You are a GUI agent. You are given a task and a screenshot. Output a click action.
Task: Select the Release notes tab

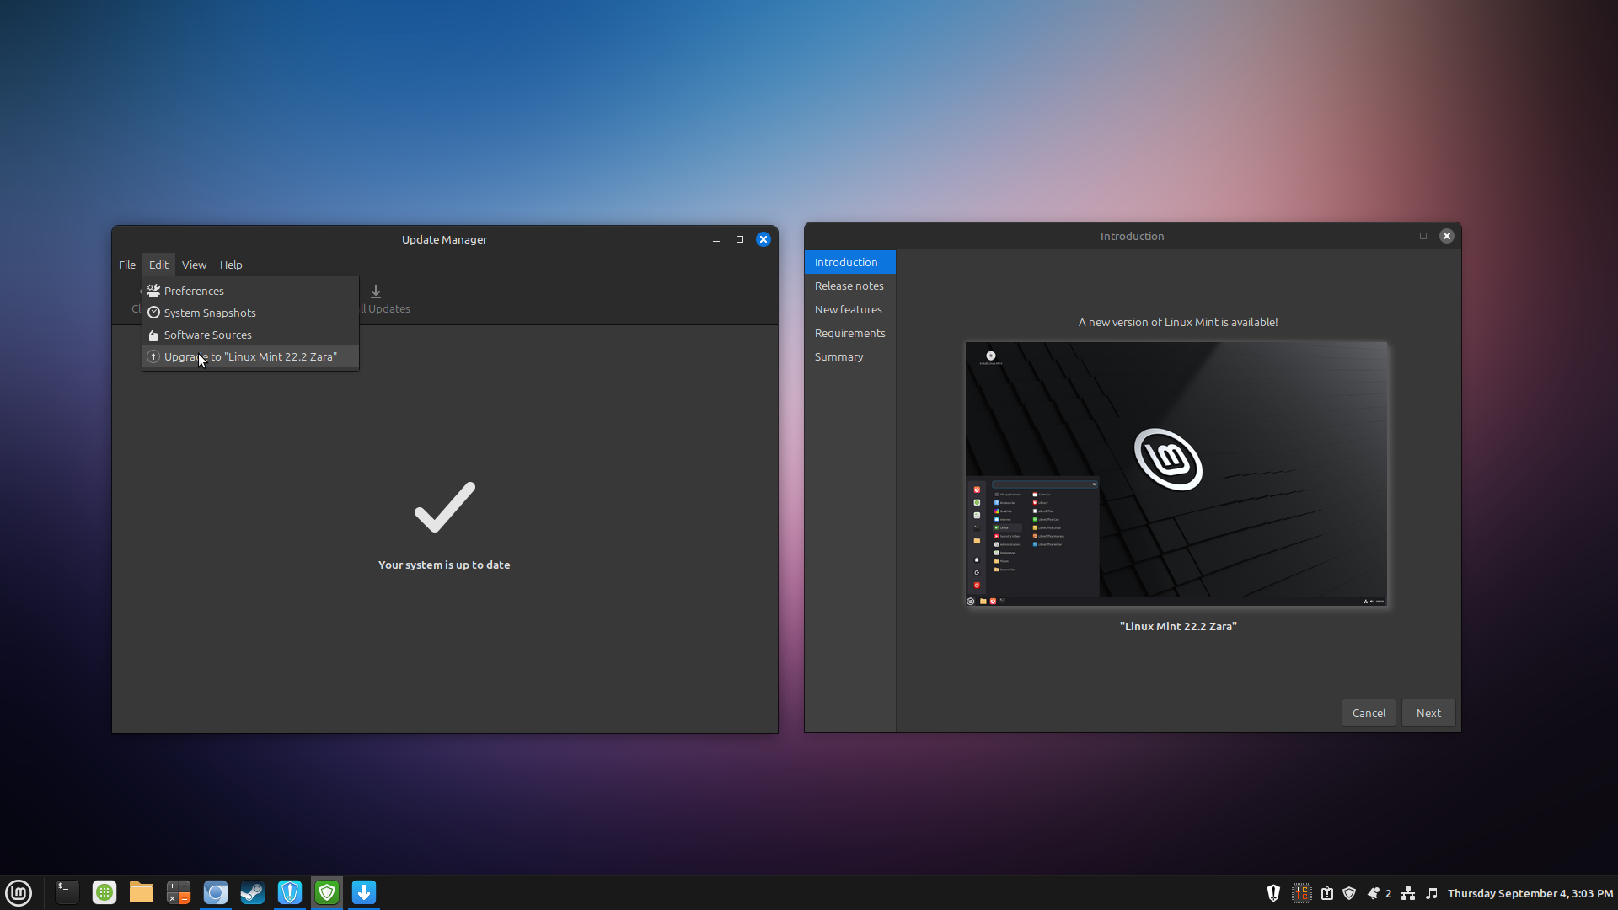pyautogui.click(x=849, y=286)
